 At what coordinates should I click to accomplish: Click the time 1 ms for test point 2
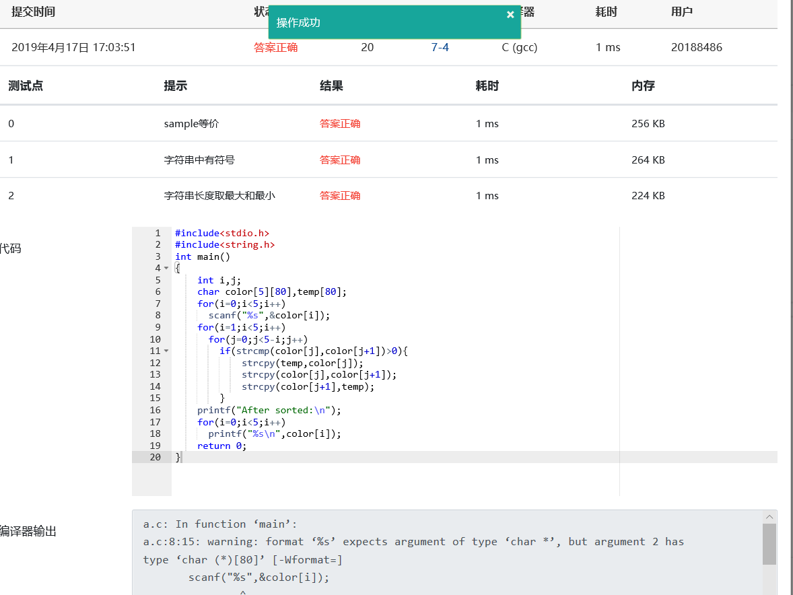(x=487, y=196)
